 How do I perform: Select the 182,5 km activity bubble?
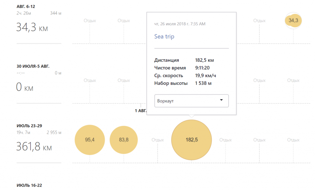[191, 140]
